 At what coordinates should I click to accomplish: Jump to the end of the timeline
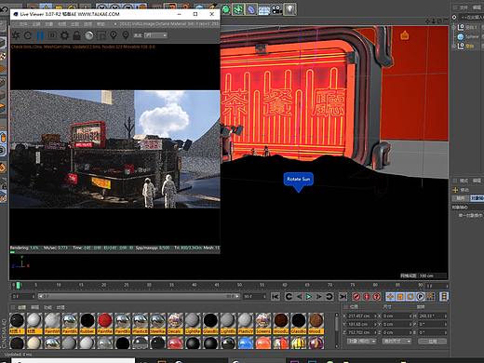click(x=343, y=297)
